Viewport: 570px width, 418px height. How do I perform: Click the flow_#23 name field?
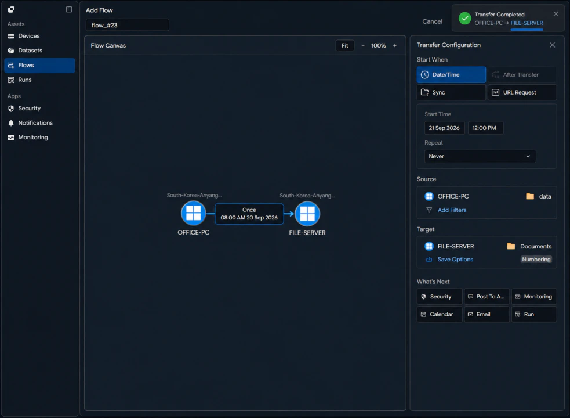[x=127, y=25]
